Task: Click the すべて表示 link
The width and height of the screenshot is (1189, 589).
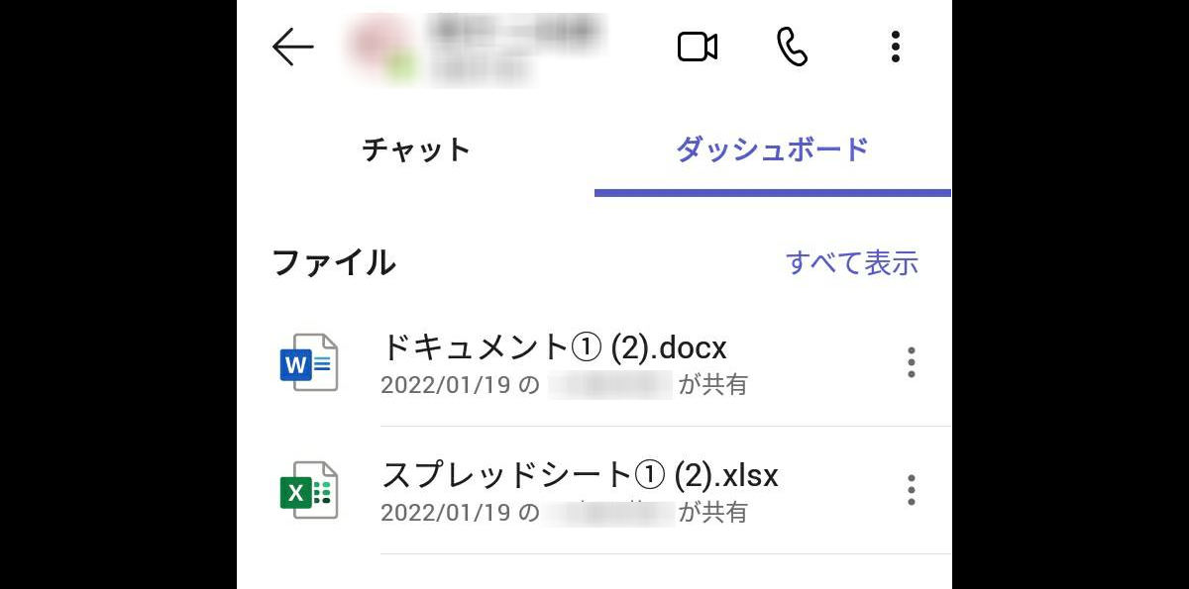Action: pos(852,262)
